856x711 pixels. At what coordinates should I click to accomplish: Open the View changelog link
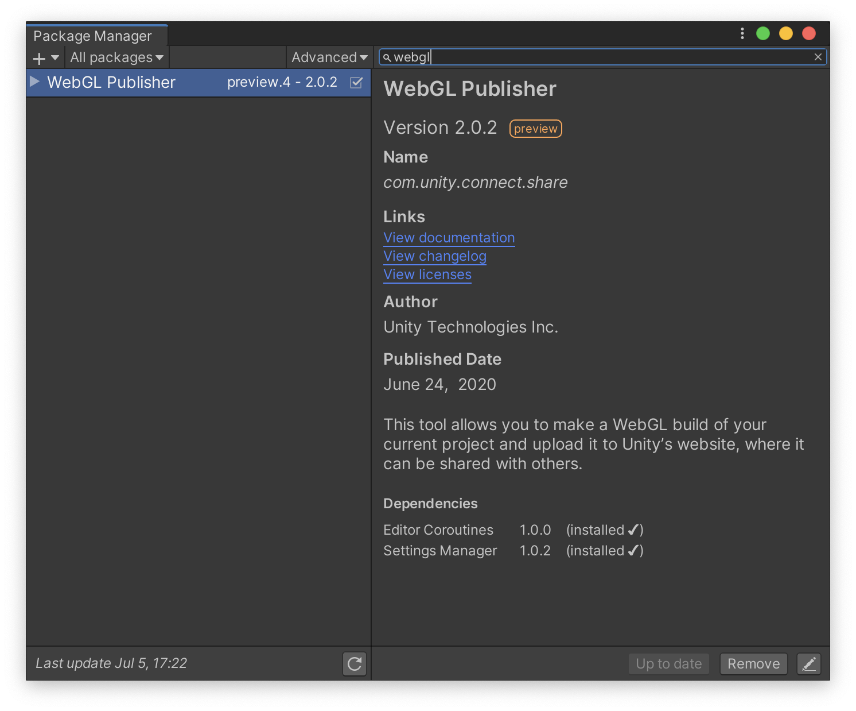(x=435, y=256)
